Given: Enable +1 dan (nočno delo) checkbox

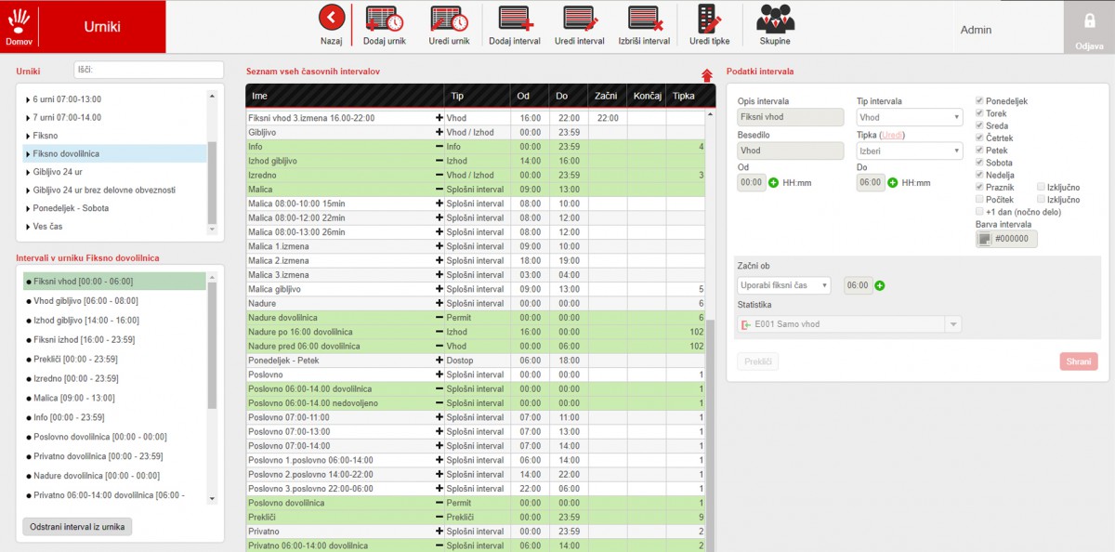Looking at the screenshot, I should coord(979,212).
